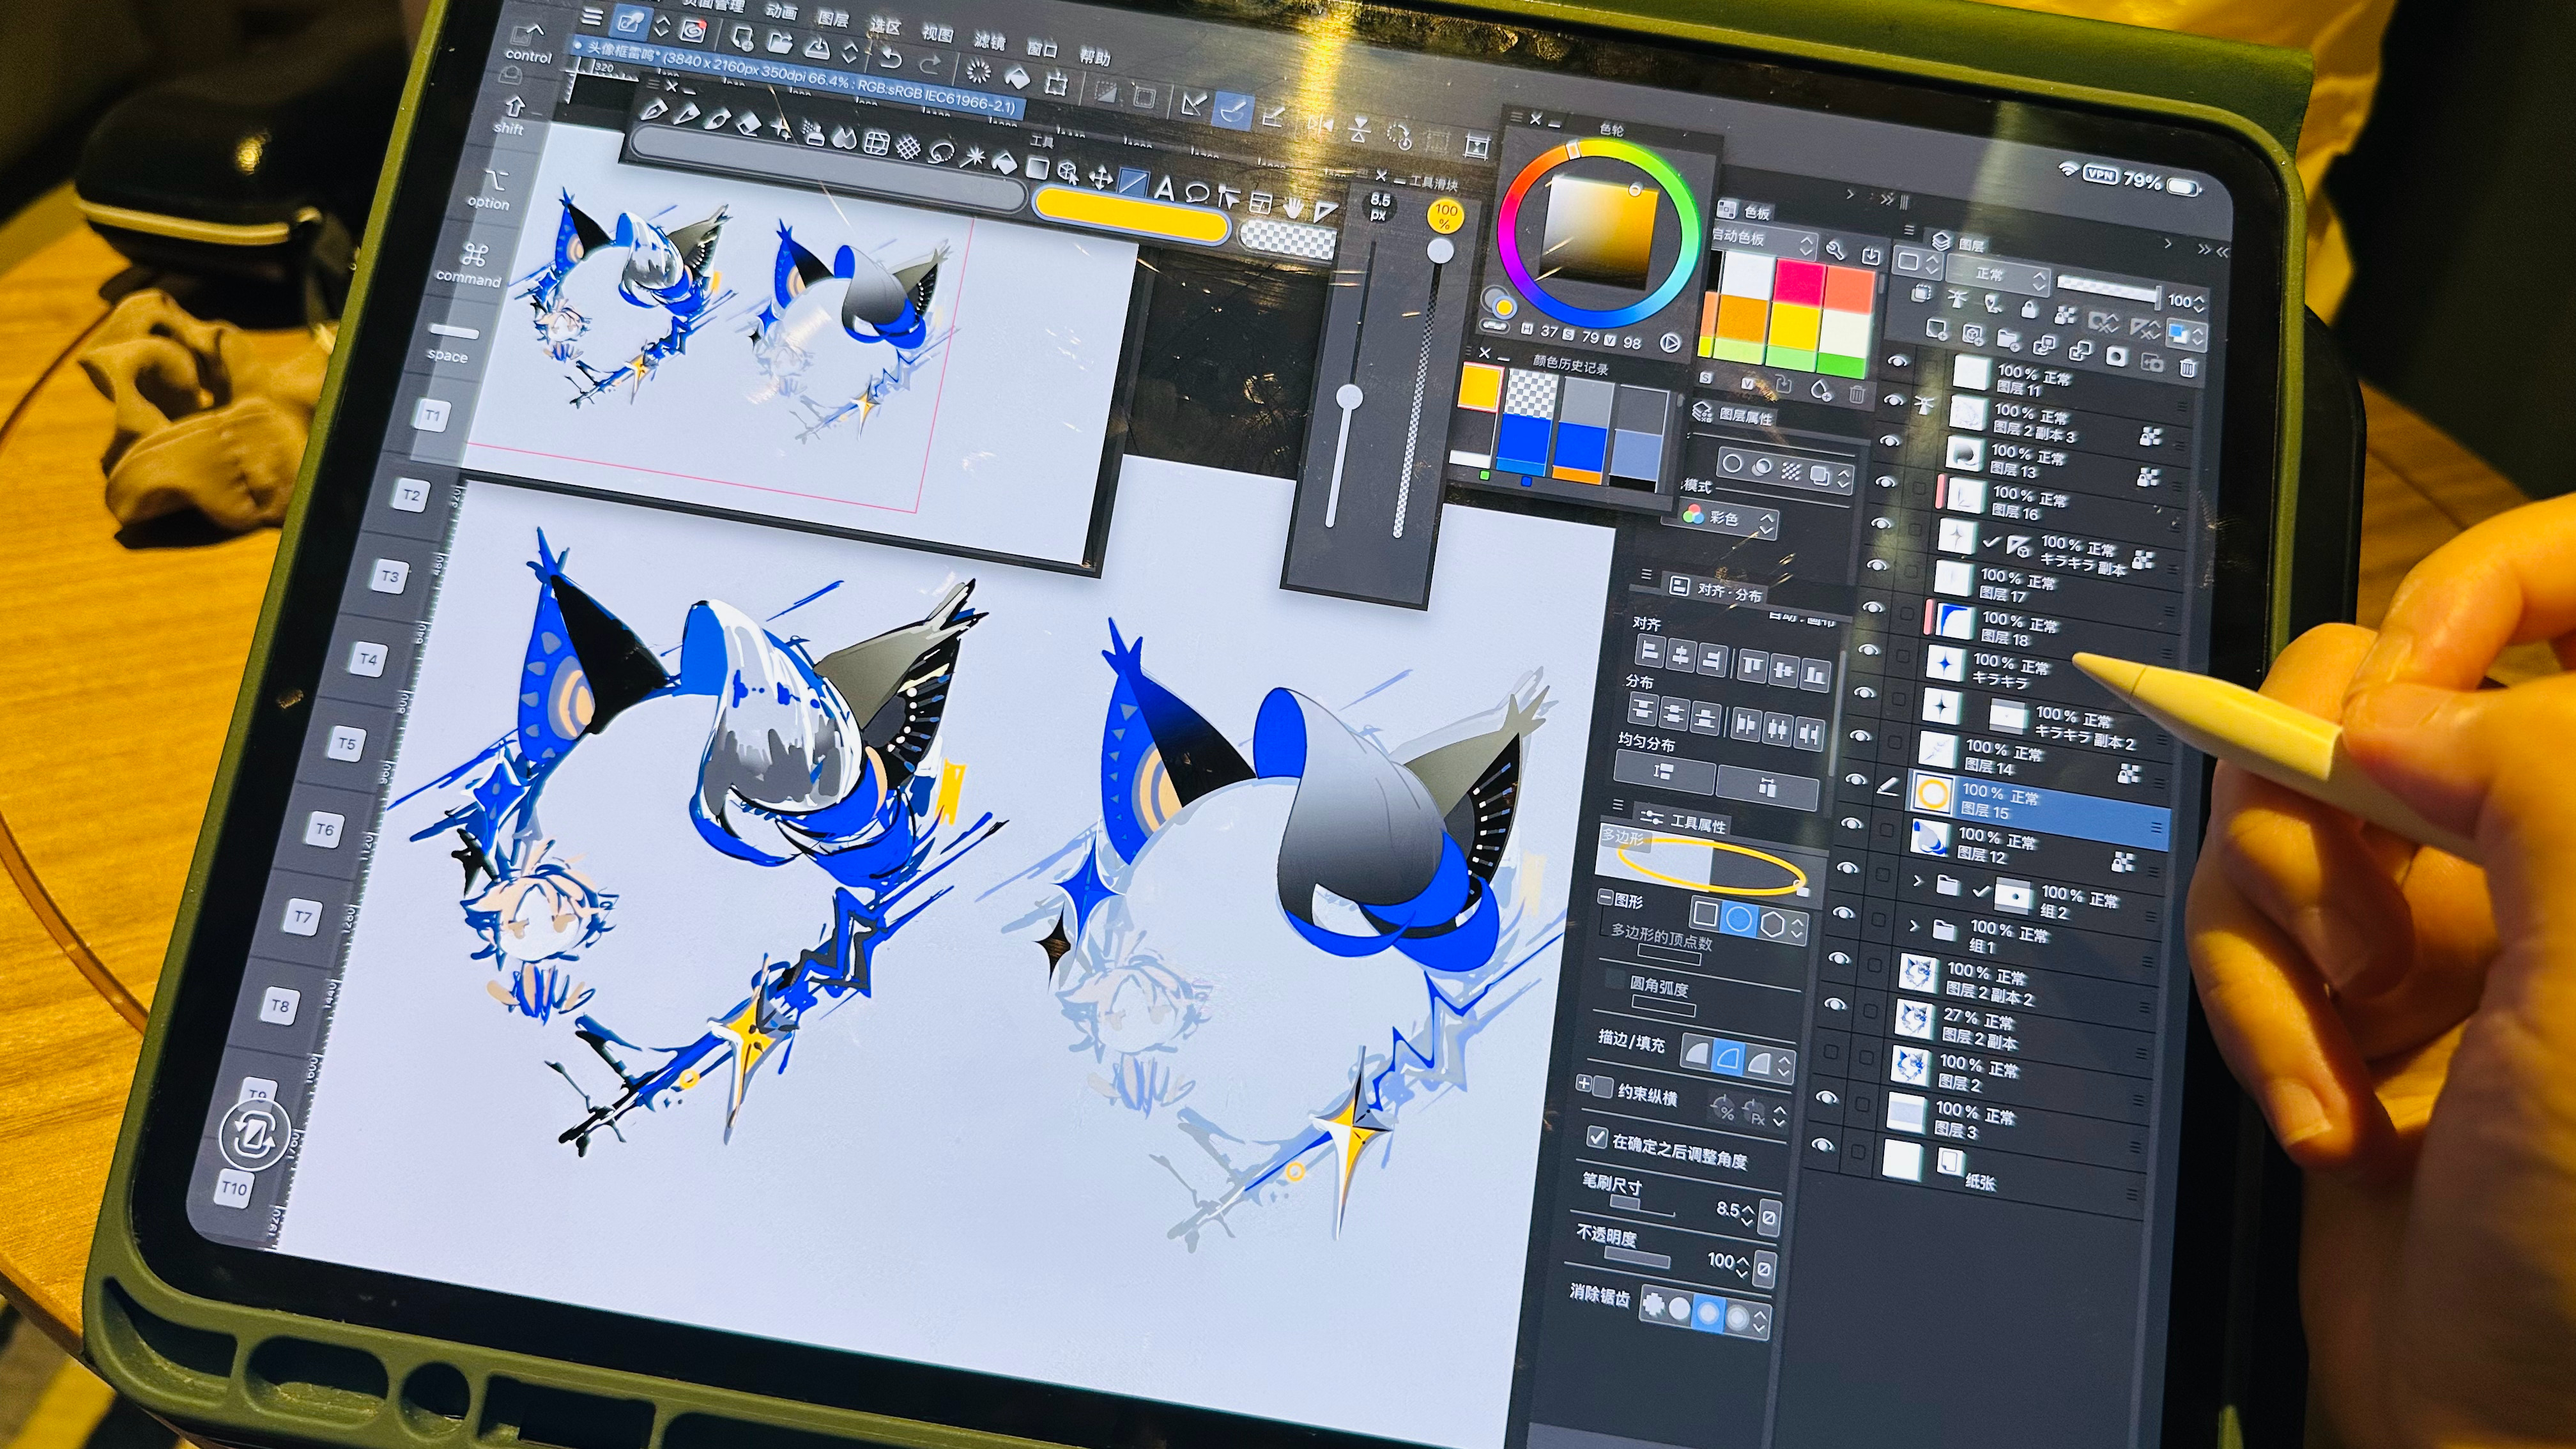Choose the Hand (pan) tool icon
The height and width of the screenshot is (1449, 2576).
coord(1294,208)
